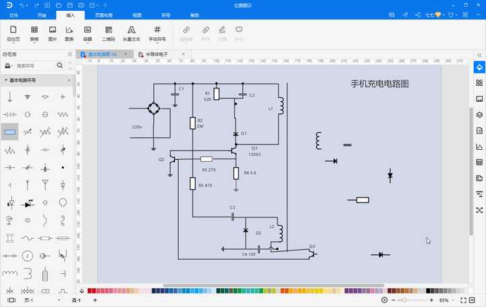Viewport: 486px width, 307px height.
Task: Select the ground symbol in library
Action: pyautogui.click(x=27, y=97)
